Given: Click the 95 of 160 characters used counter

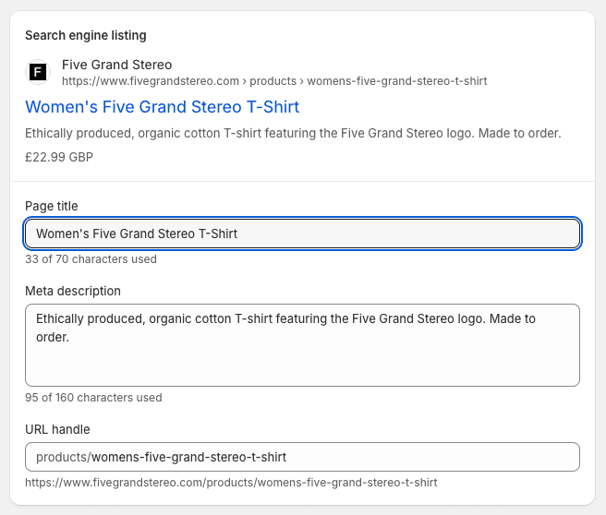Looking at the screenshot, I should [x=93, y=398].
